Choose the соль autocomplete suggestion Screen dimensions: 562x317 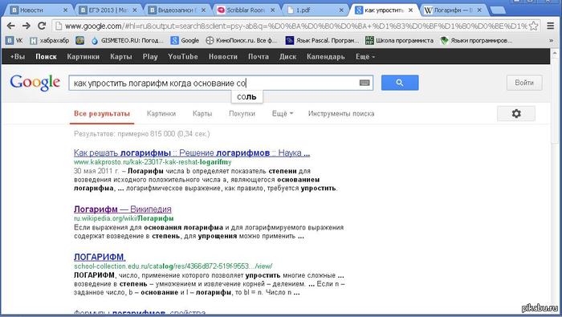246,97
